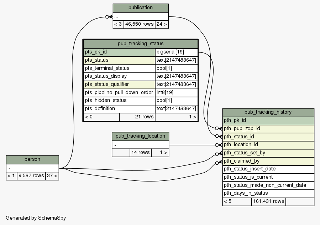Expand the publication table ellipsis row
Viewport: 320px width, 225px height.
tap(140, 16)
